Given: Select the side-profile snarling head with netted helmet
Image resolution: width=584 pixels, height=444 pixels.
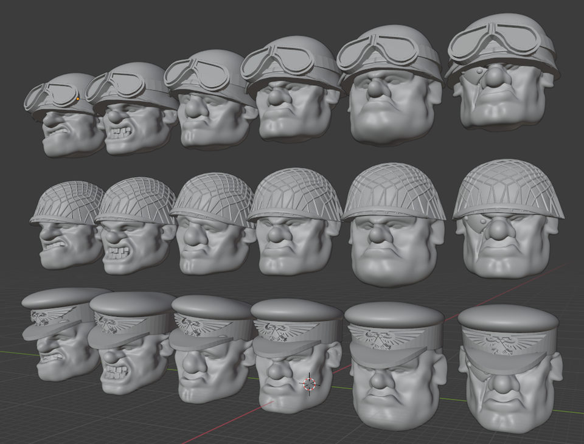Looking at the screenshot, I should click(x=67, y=226).
